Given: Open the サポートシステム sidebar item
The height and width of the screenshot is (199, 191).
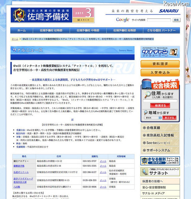Looking at the screenshot, I should [160, 150].
